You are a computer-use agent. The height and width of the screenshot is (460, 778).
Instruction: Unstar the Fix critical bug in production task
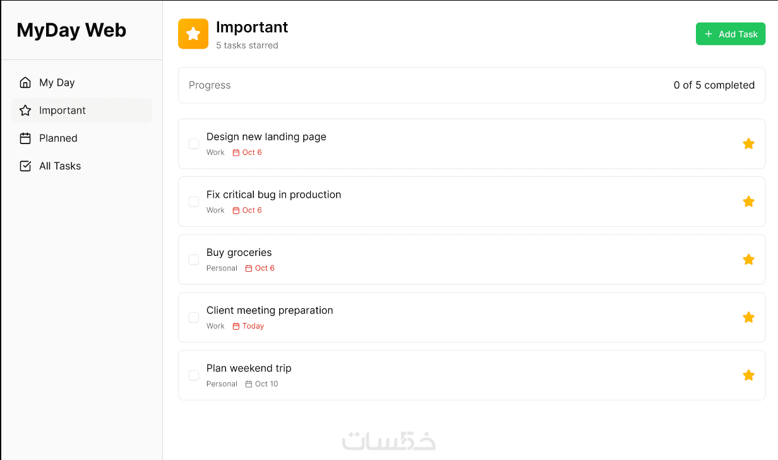tap(748, 202)
